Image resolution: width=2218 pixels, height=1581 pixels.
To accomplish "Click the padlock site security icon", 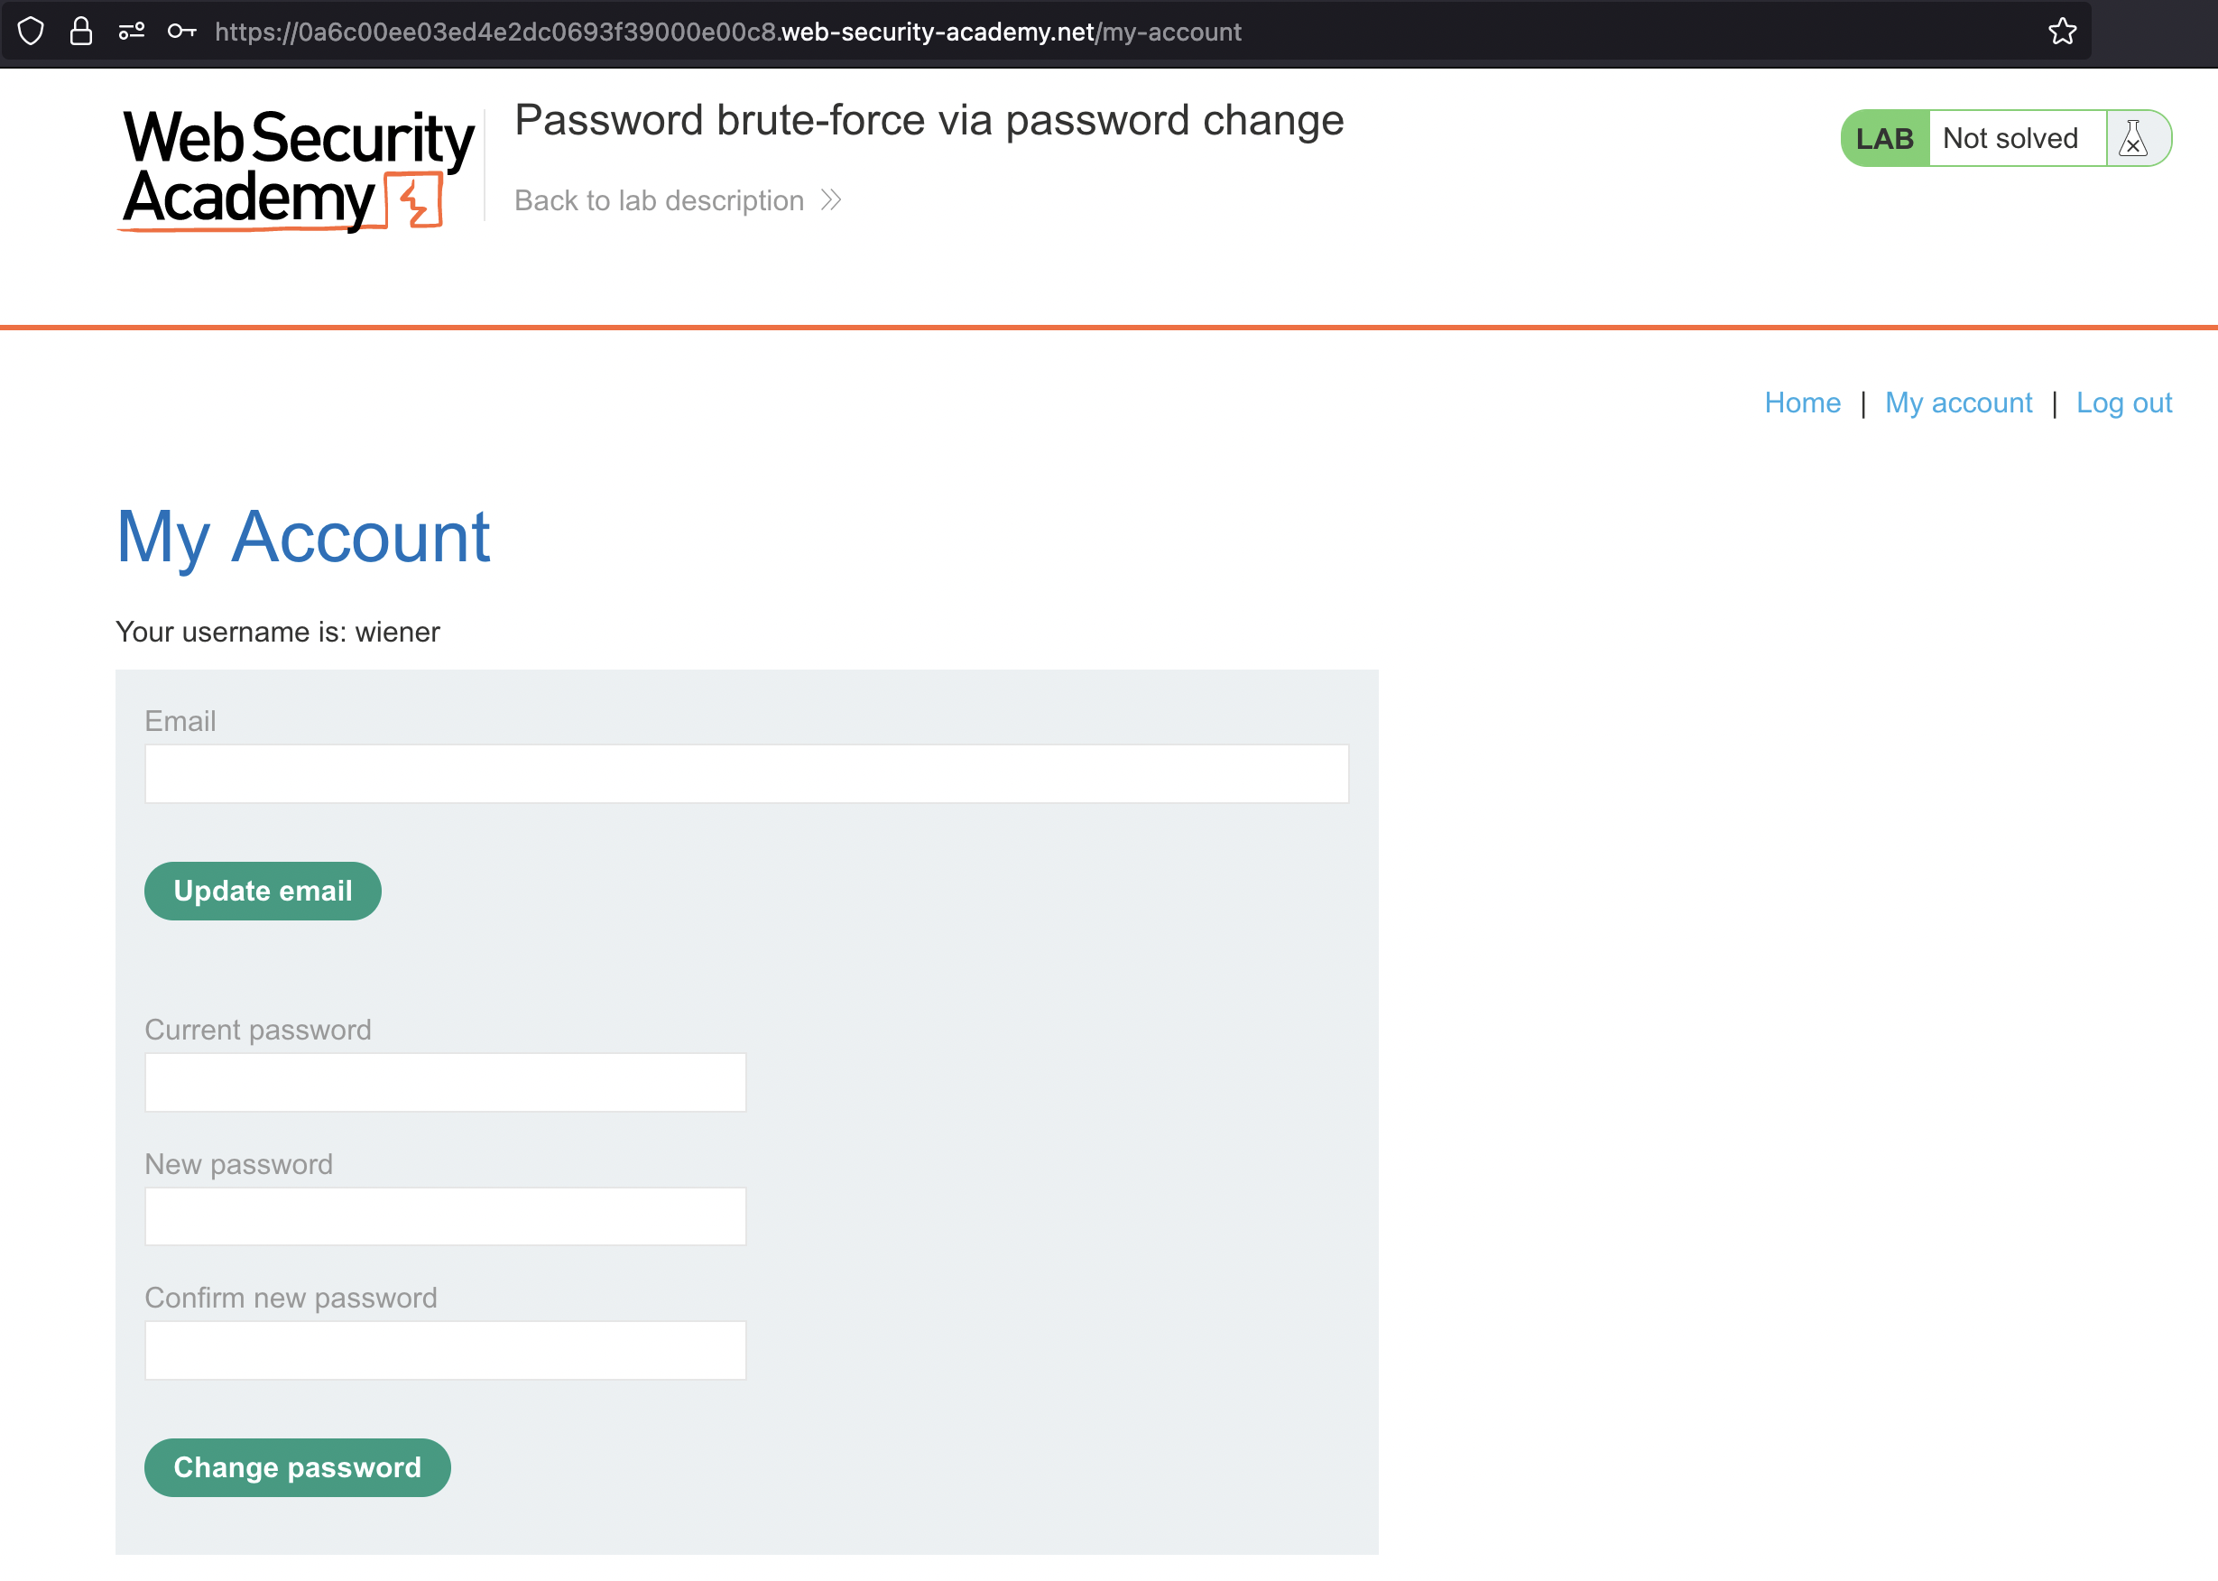I will click(x=82, y=32).
